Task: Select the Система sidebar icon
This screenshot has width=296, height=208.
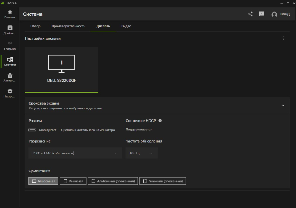Action: pyautogui.click(x=10, y=61)
